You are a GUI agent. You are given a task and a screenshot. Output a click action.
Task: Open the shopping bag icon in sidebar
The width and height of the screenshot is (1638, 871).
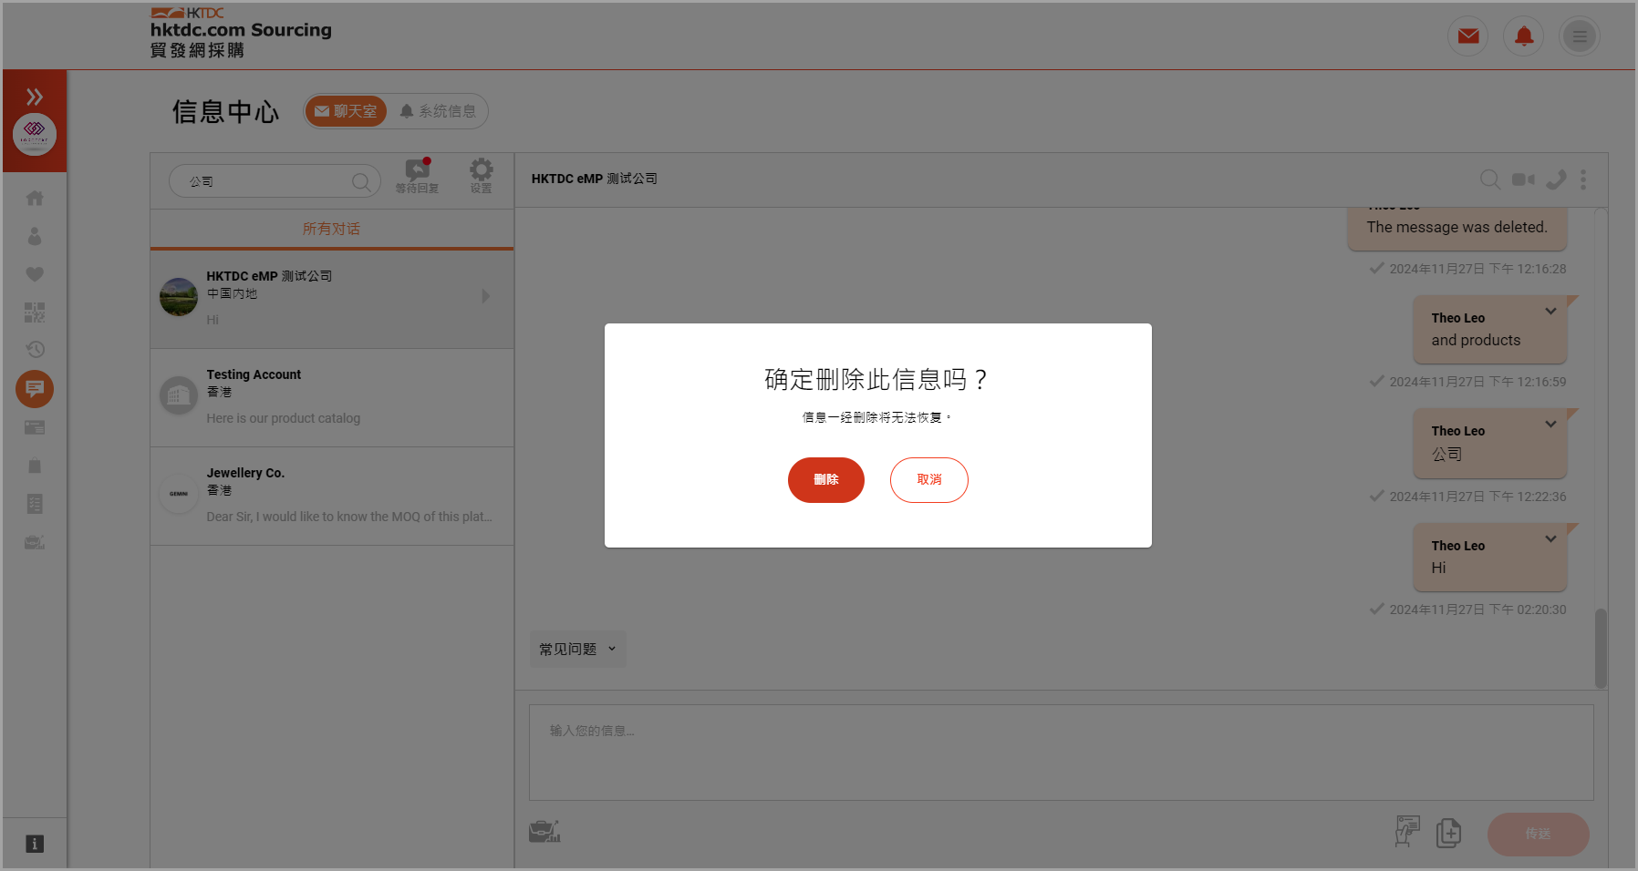tap(35, 466)
